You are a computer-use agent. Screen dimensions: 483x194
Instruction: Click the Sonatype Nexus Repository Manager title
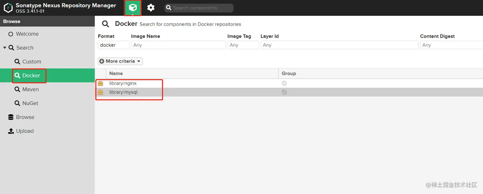tap(66, 5)
